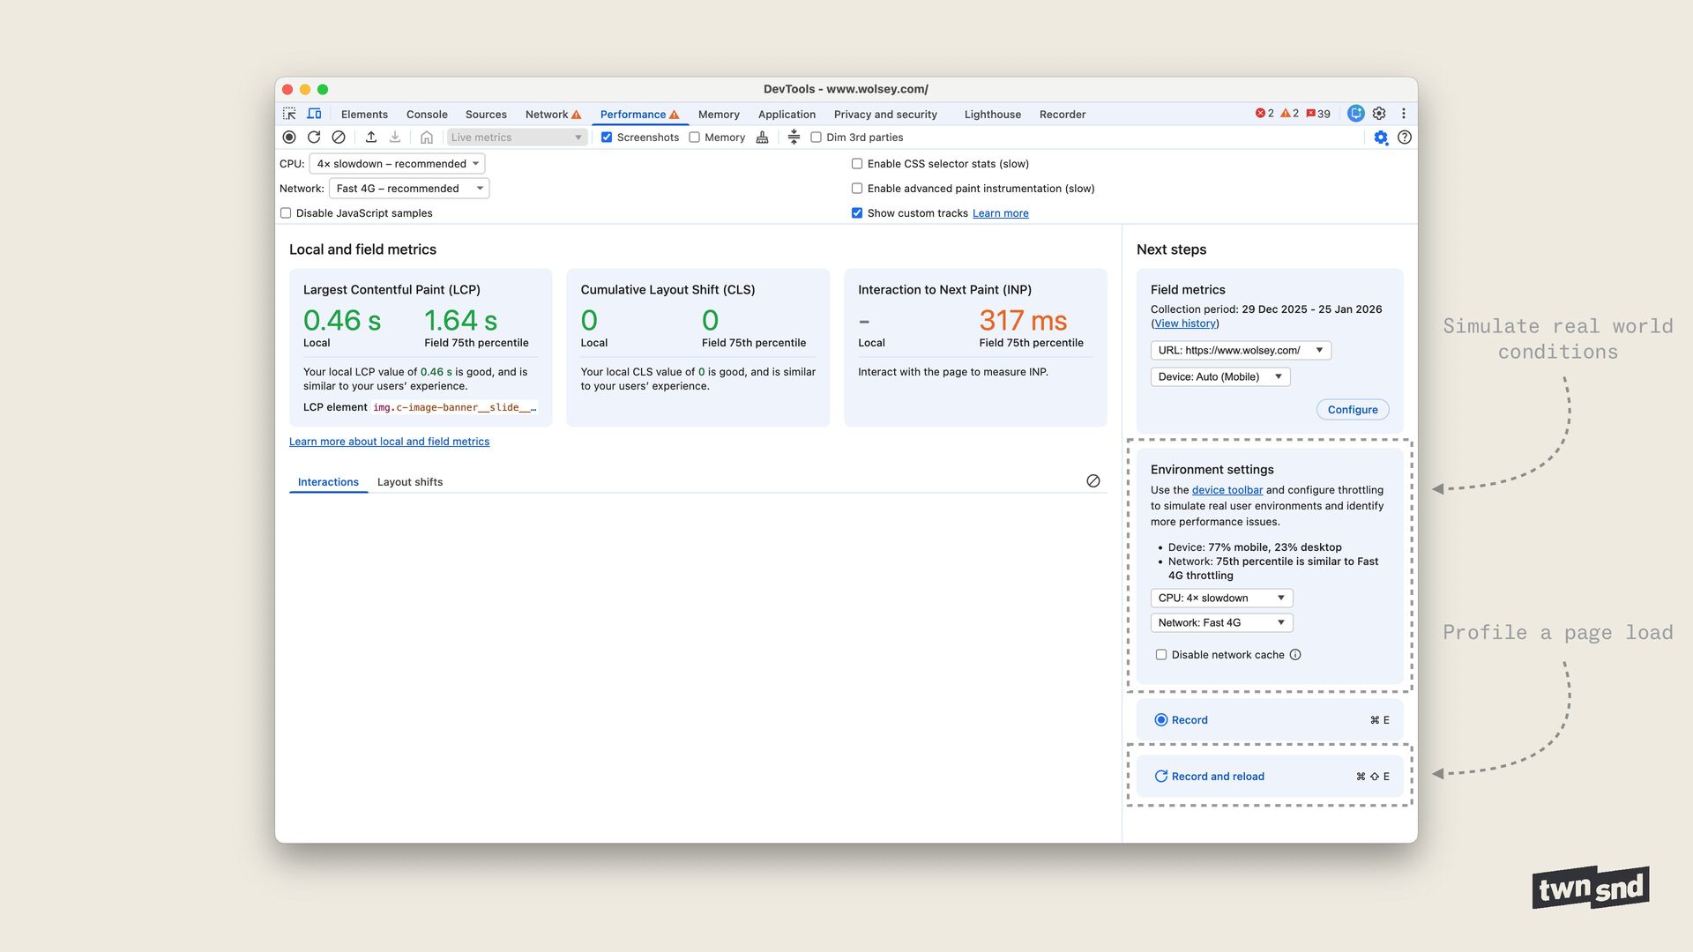Click the Configure button
This screenshot has height=952, width=1693.
(1352, 410)
